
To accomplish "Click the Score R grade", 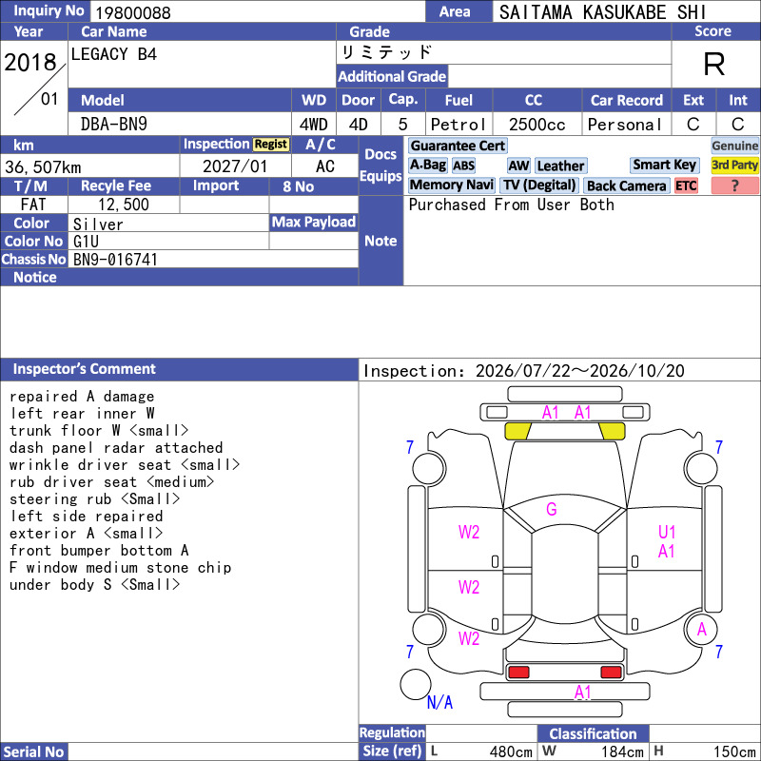I will (x=714, y=64).
